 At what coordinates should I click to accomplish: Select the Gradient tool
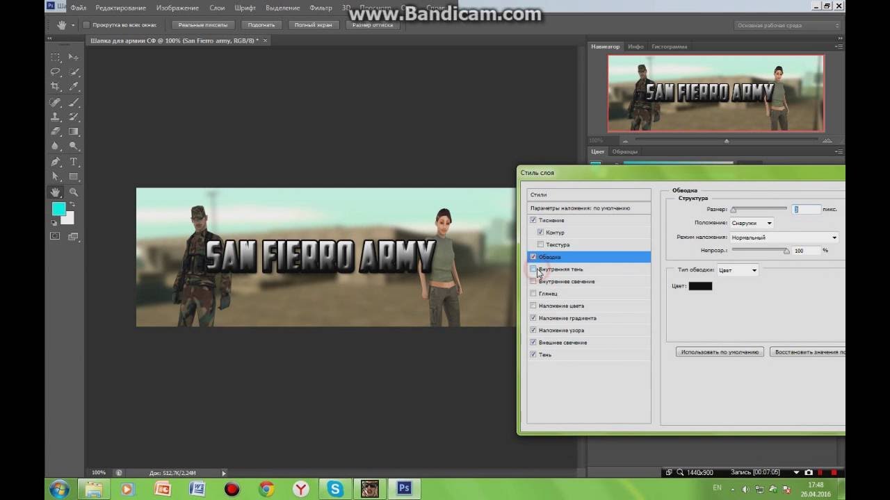(74, 131)
